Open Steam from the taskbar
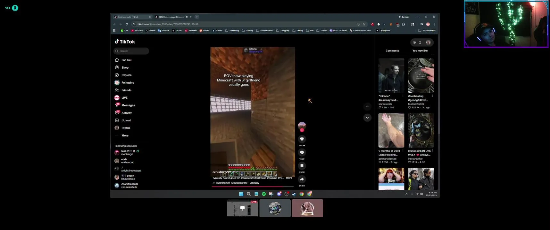This screenshot has width=550, height=230. click(294, 194)
